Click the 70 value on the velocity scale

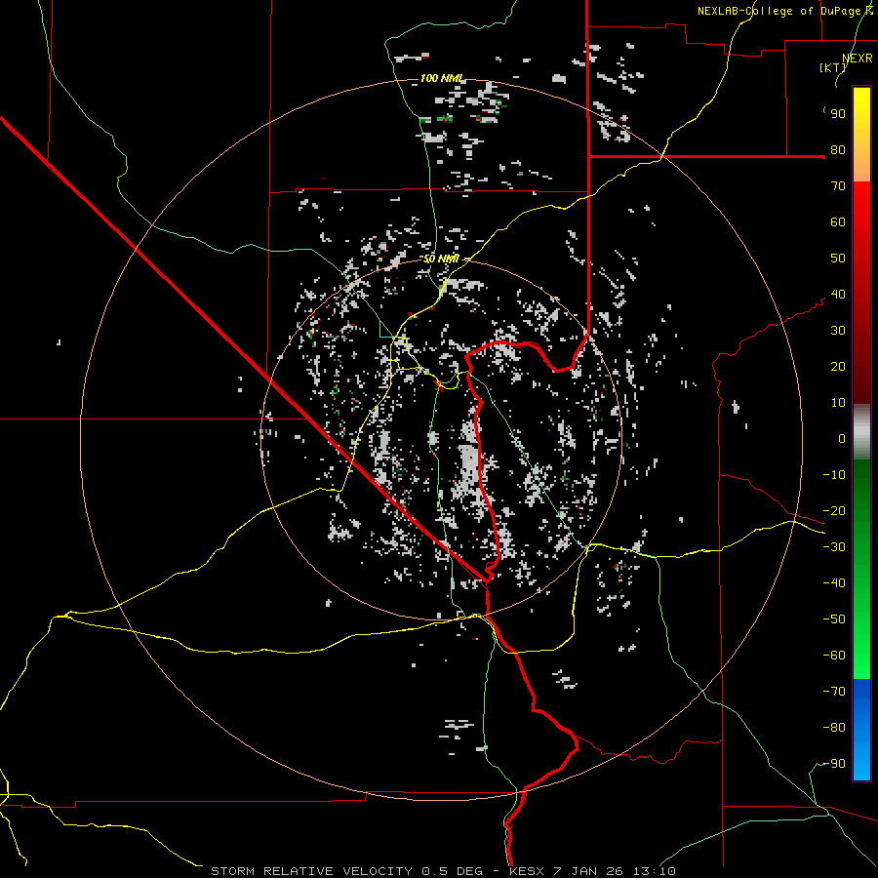(x=838, y=186)
